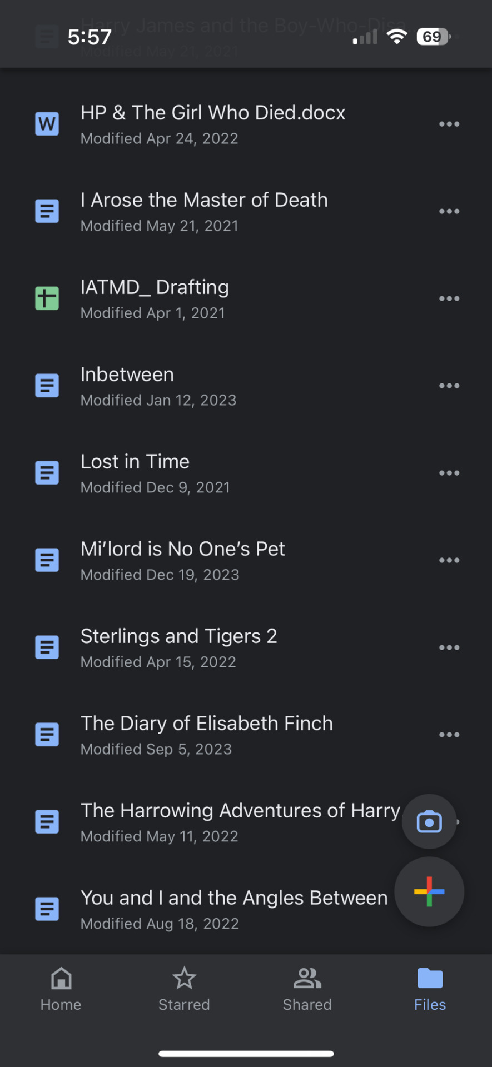
Task: Open three-dot menu for The Diary of Elisabeth Finch
Action: coord(449,735)
